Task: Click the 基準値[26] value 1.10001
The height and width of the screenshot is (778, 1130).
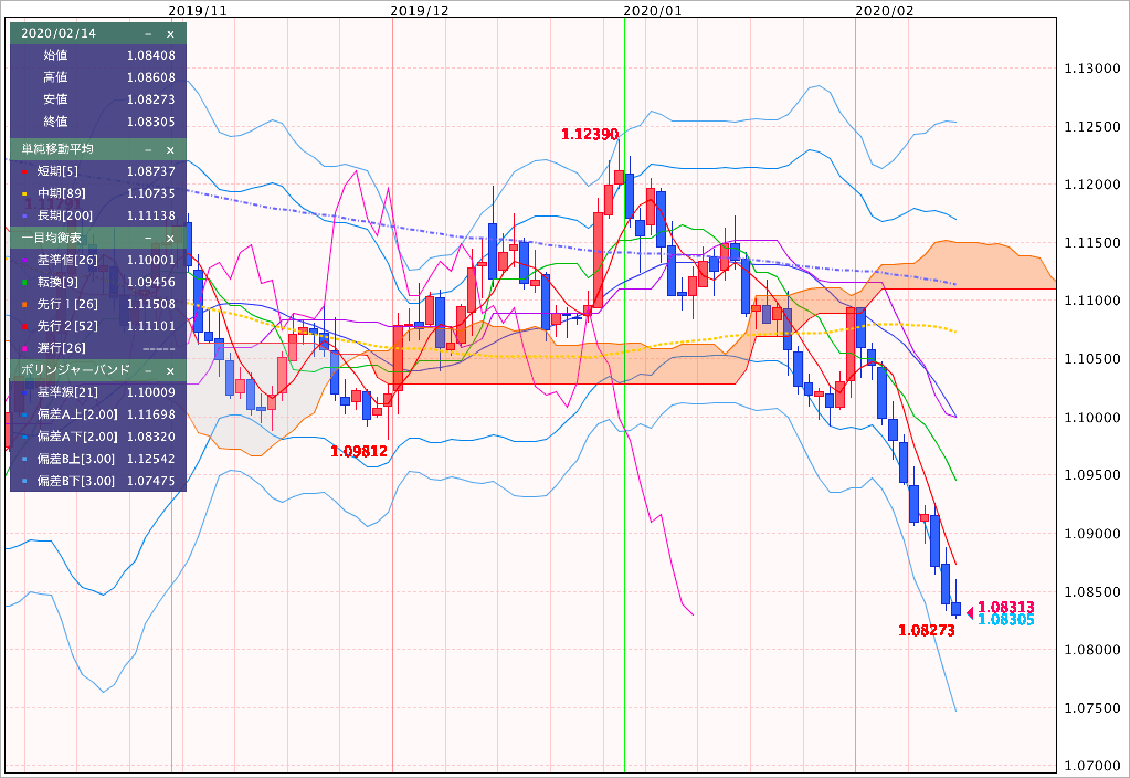Action: point(151,260)
